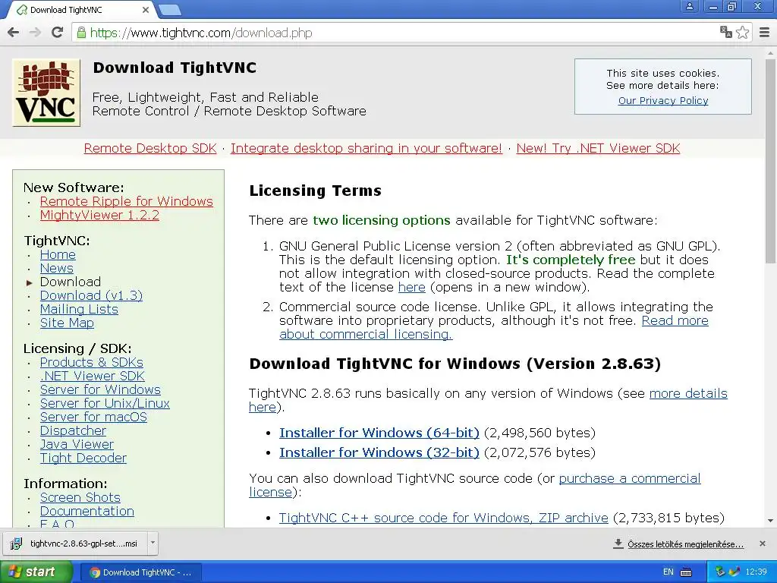The height and width of the screenshot is (583, 777).
Task: Download TightVNC C++ source code ZIP archive
Action: click(443, 518)
